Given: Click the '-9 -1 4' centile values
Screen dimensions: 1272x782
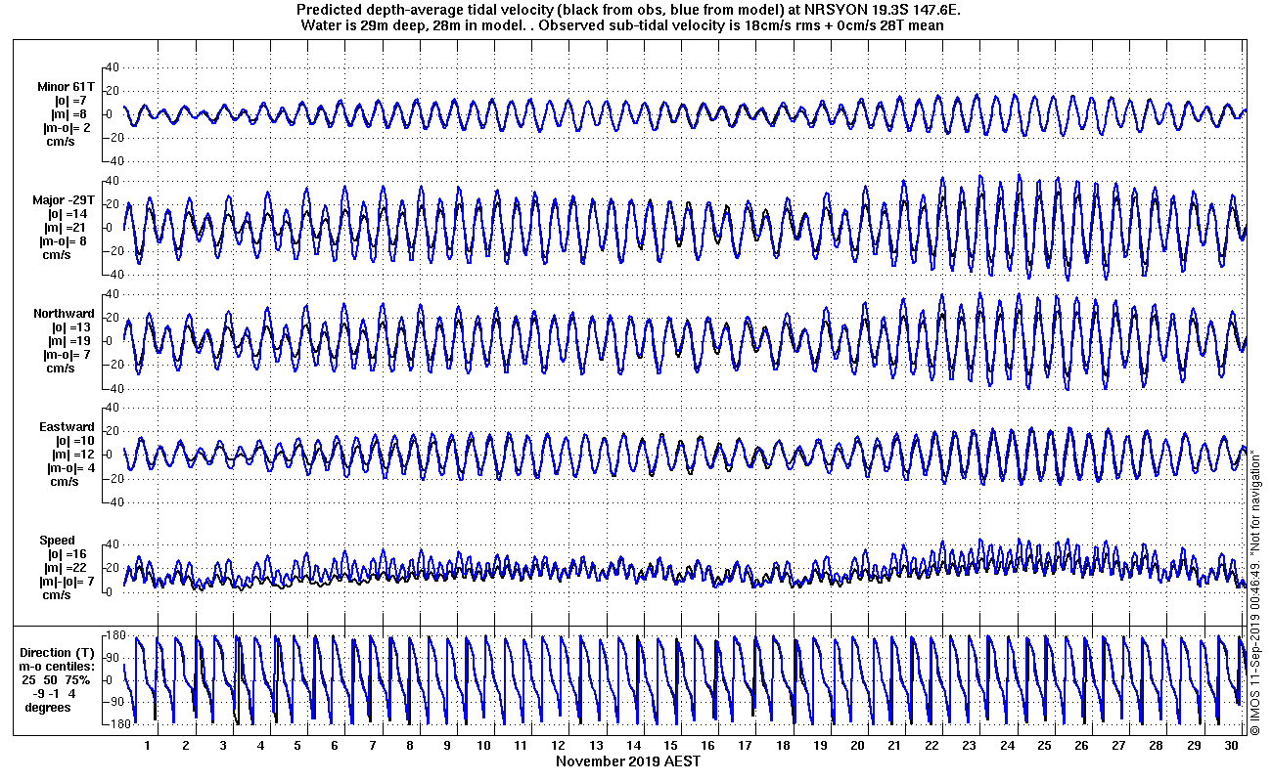Looking at the screenshot, I should click(x=55, y=693).
